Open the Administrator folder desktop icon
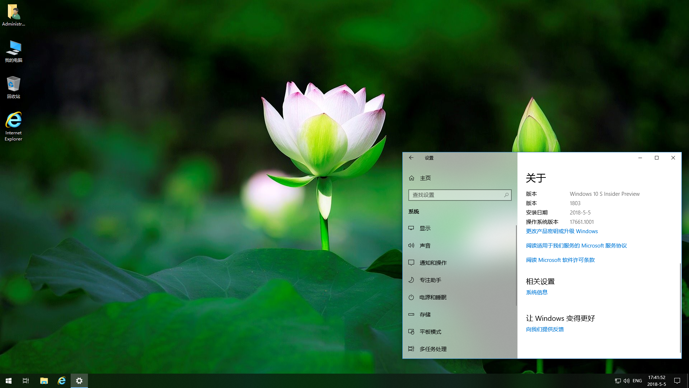This screenshot has height=388, width=689. [x=14, y=15]
